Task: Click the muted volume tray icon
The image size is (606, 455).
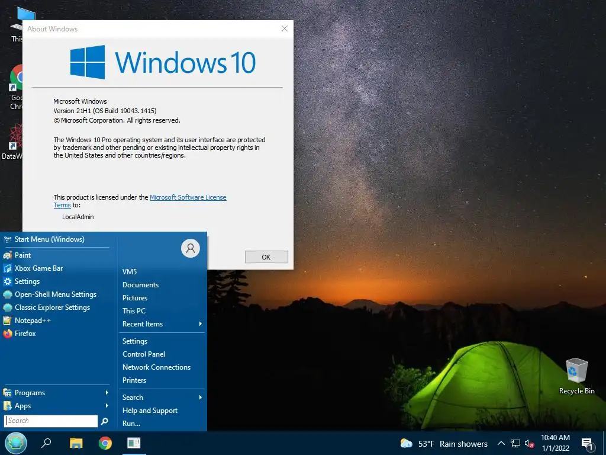Action: [x=529, y=443]
